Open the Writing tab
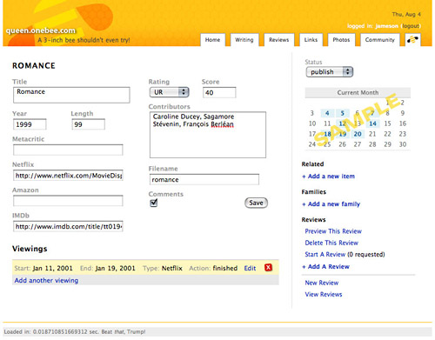 244,40
